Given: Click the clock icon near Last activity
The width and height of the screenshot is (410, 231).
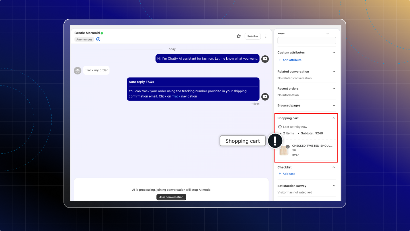Looking at the screenshot, I should (280, 127).
